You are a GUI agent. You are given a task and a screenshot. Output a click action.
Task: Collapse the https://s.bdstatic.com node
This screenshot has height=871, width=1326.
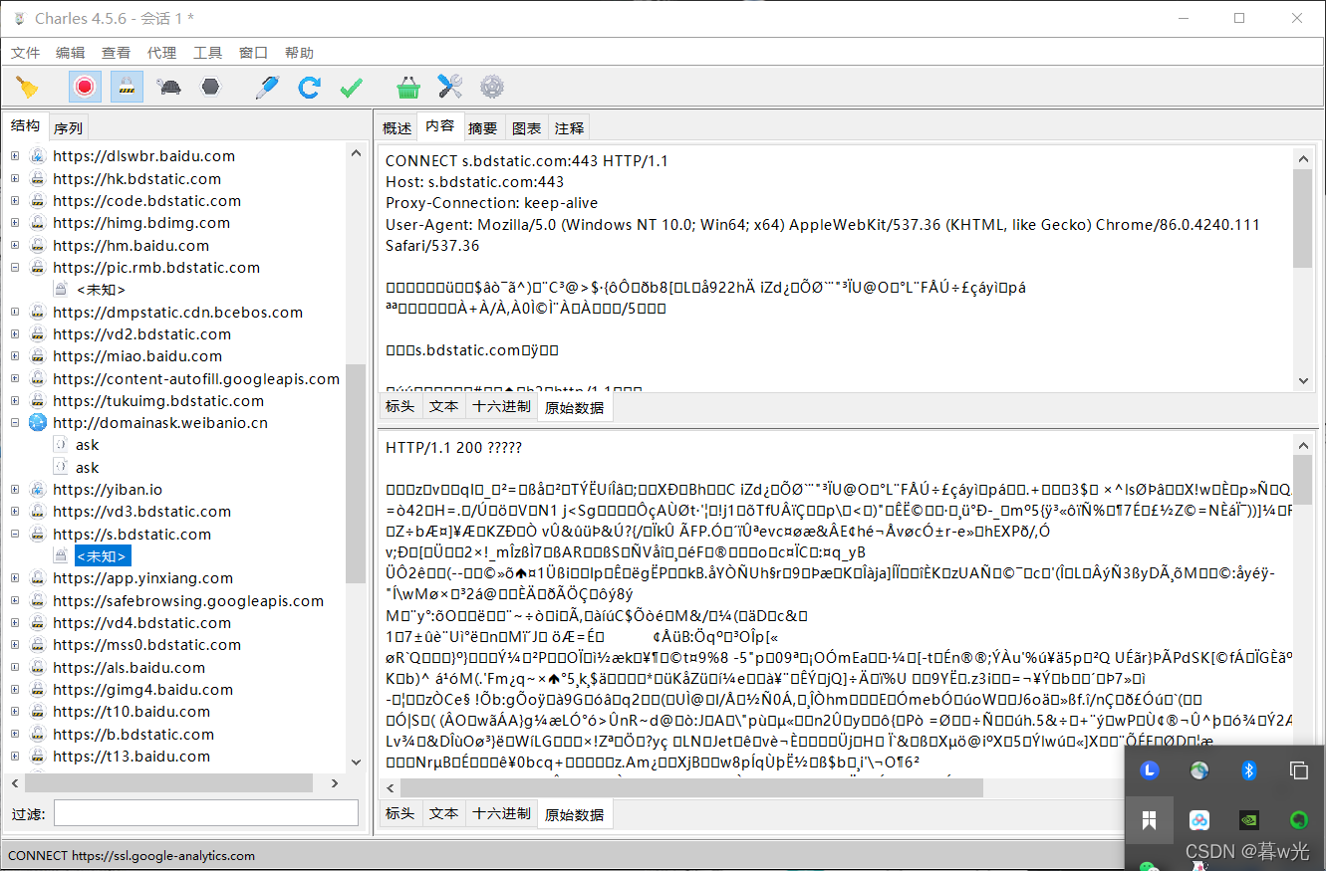[15, 534]
